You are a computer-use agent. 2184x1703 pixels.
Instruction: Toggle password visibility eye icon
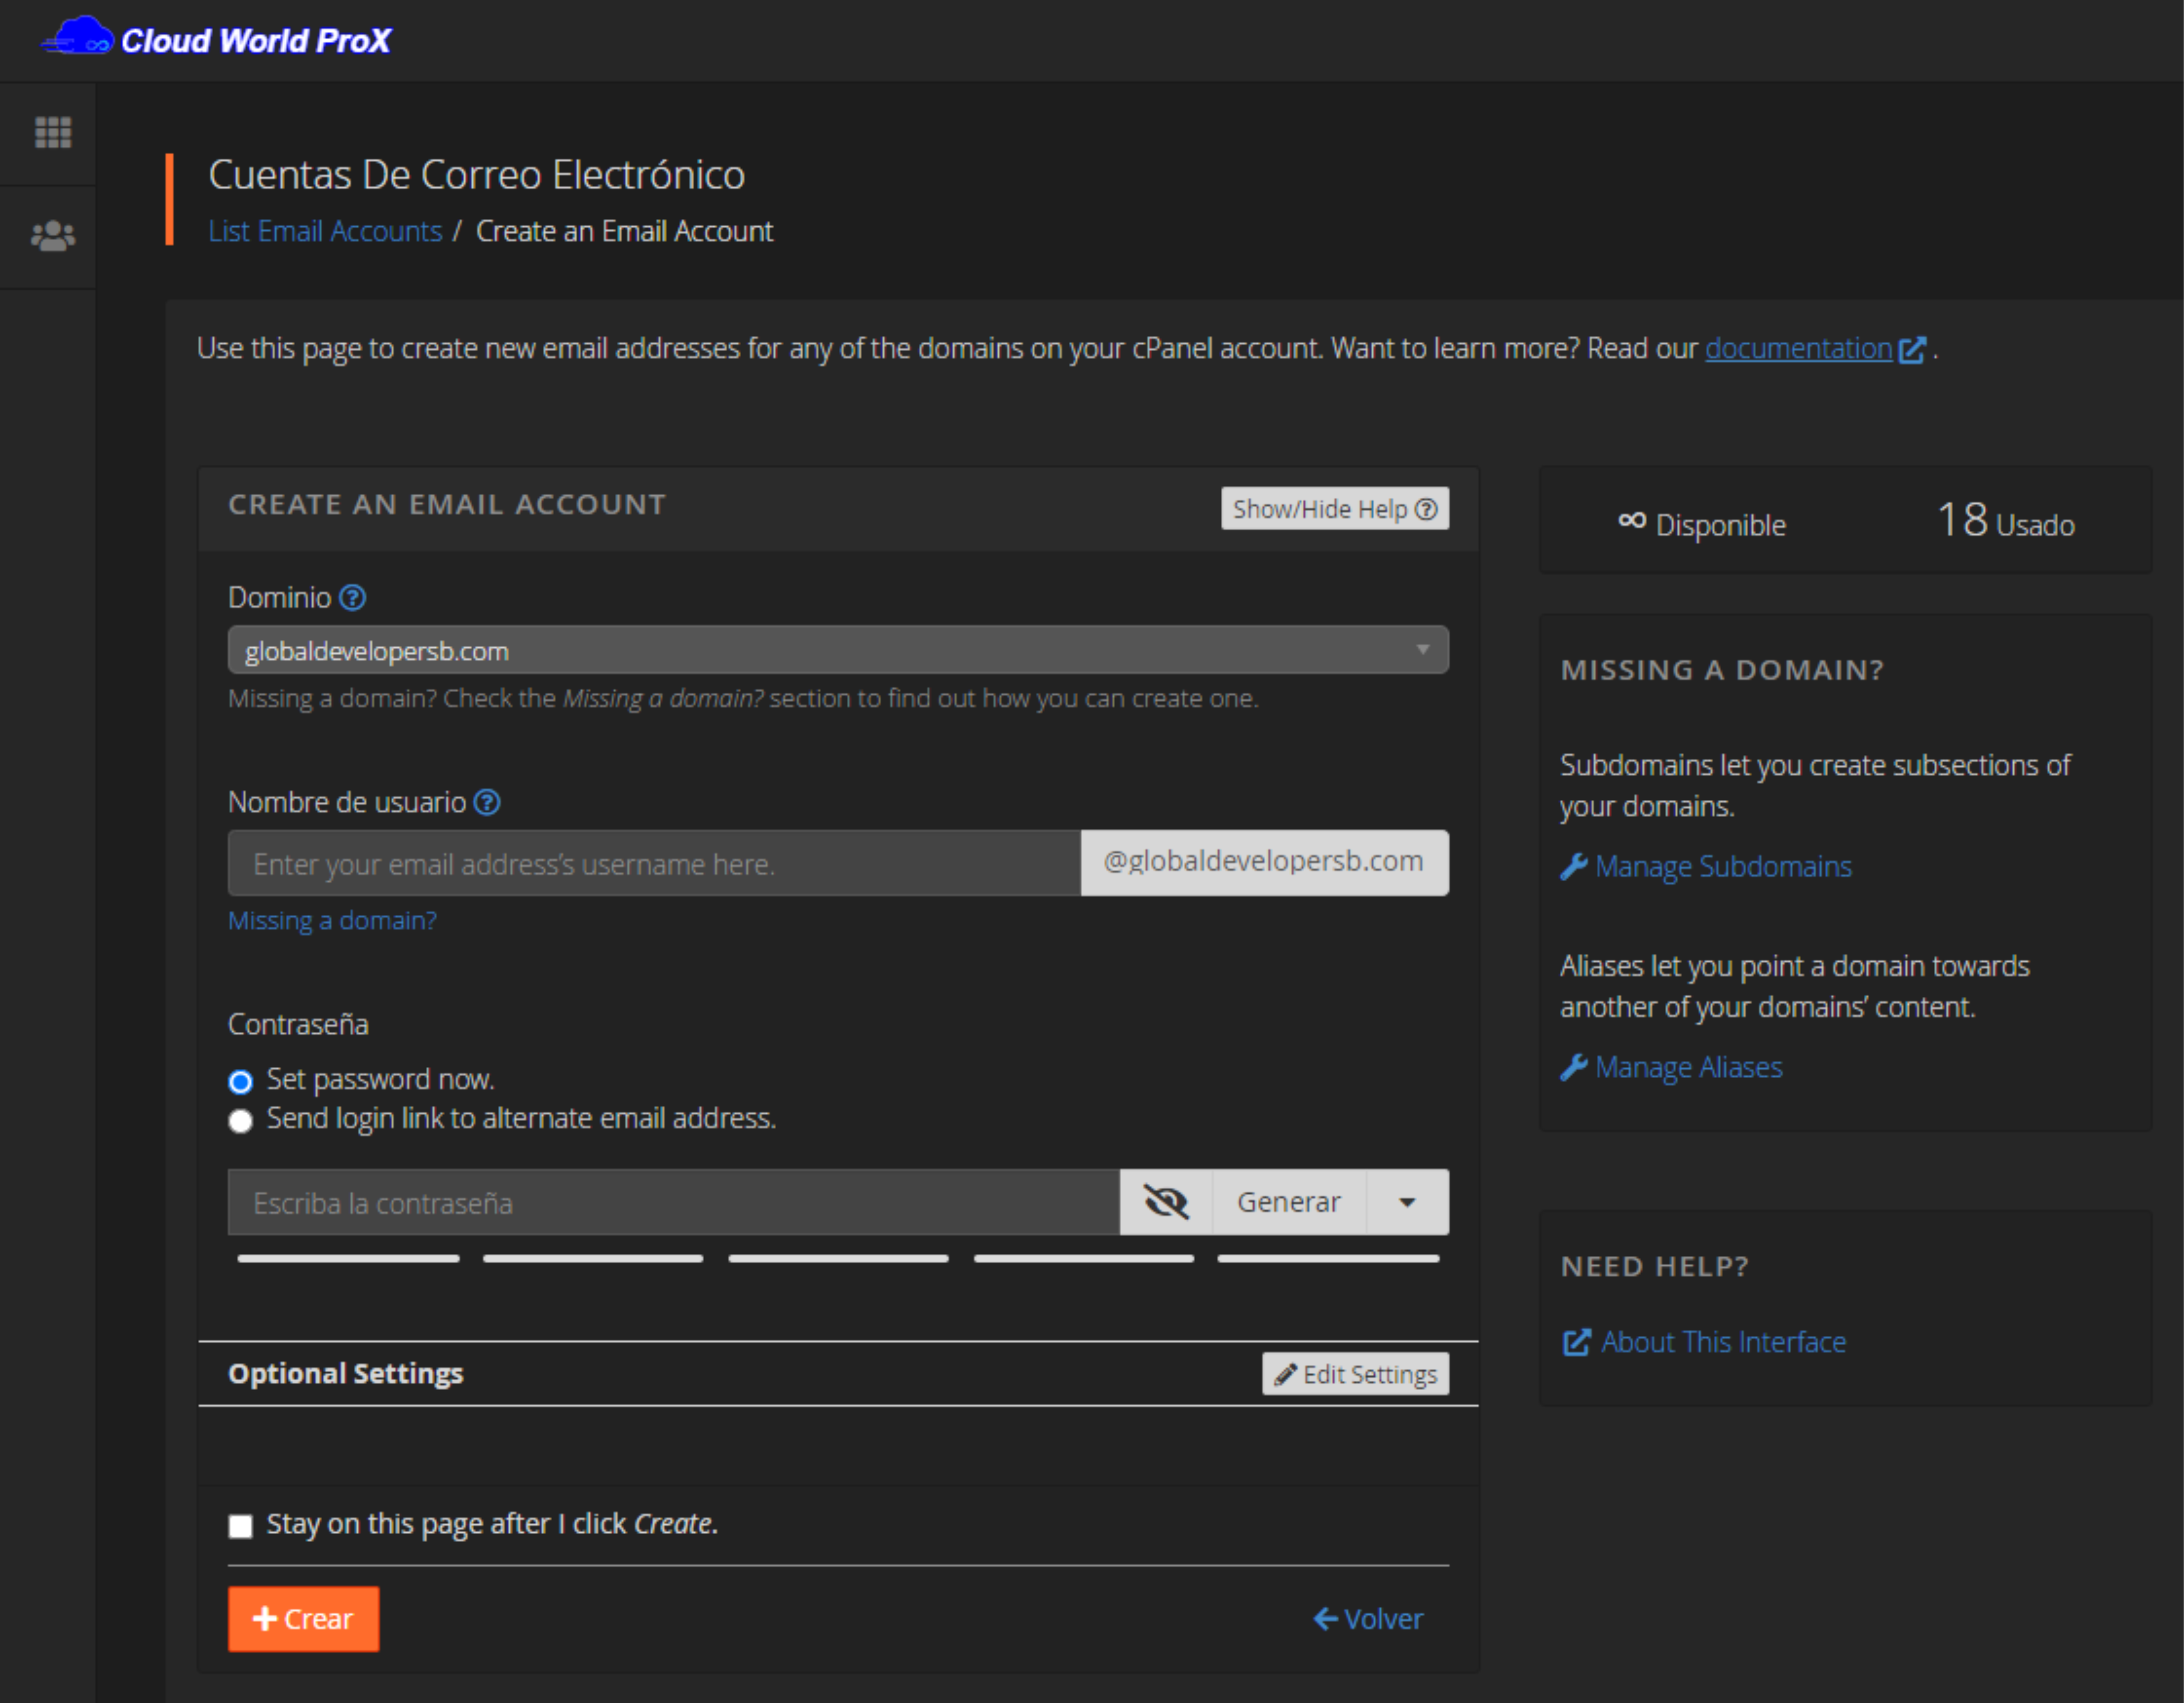1165,1202
